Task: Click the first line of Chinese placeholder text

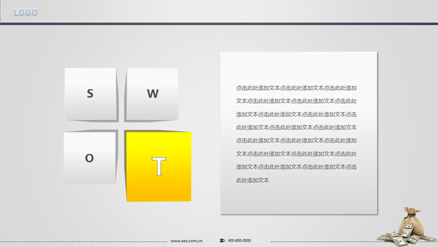Action: click(x=296, y=88)
